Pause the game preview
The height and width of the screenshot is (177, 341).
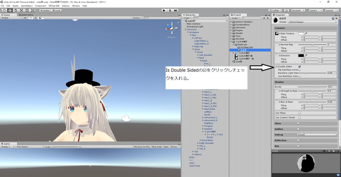[170, 11]
